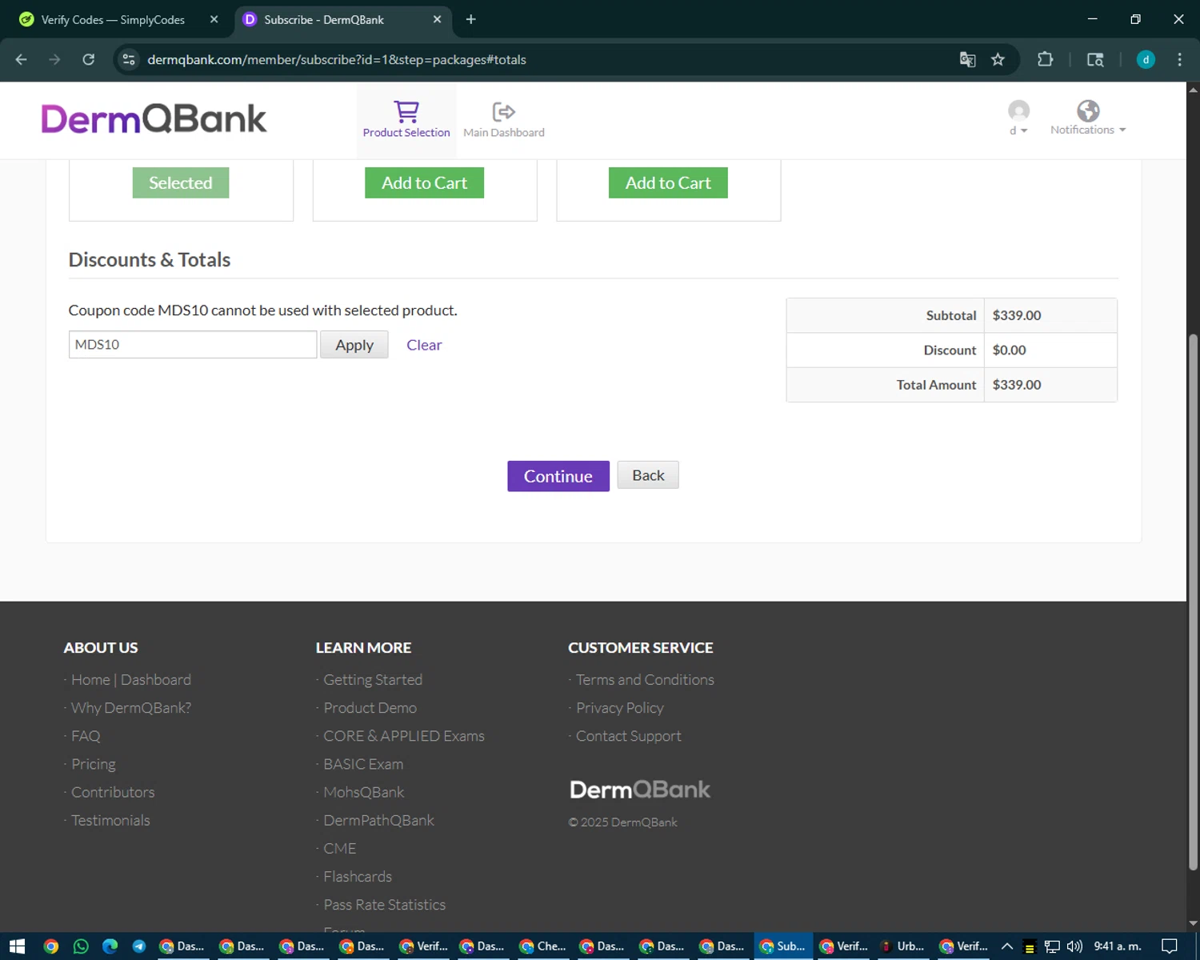Add middle package to cart

[x=424, y=182]
